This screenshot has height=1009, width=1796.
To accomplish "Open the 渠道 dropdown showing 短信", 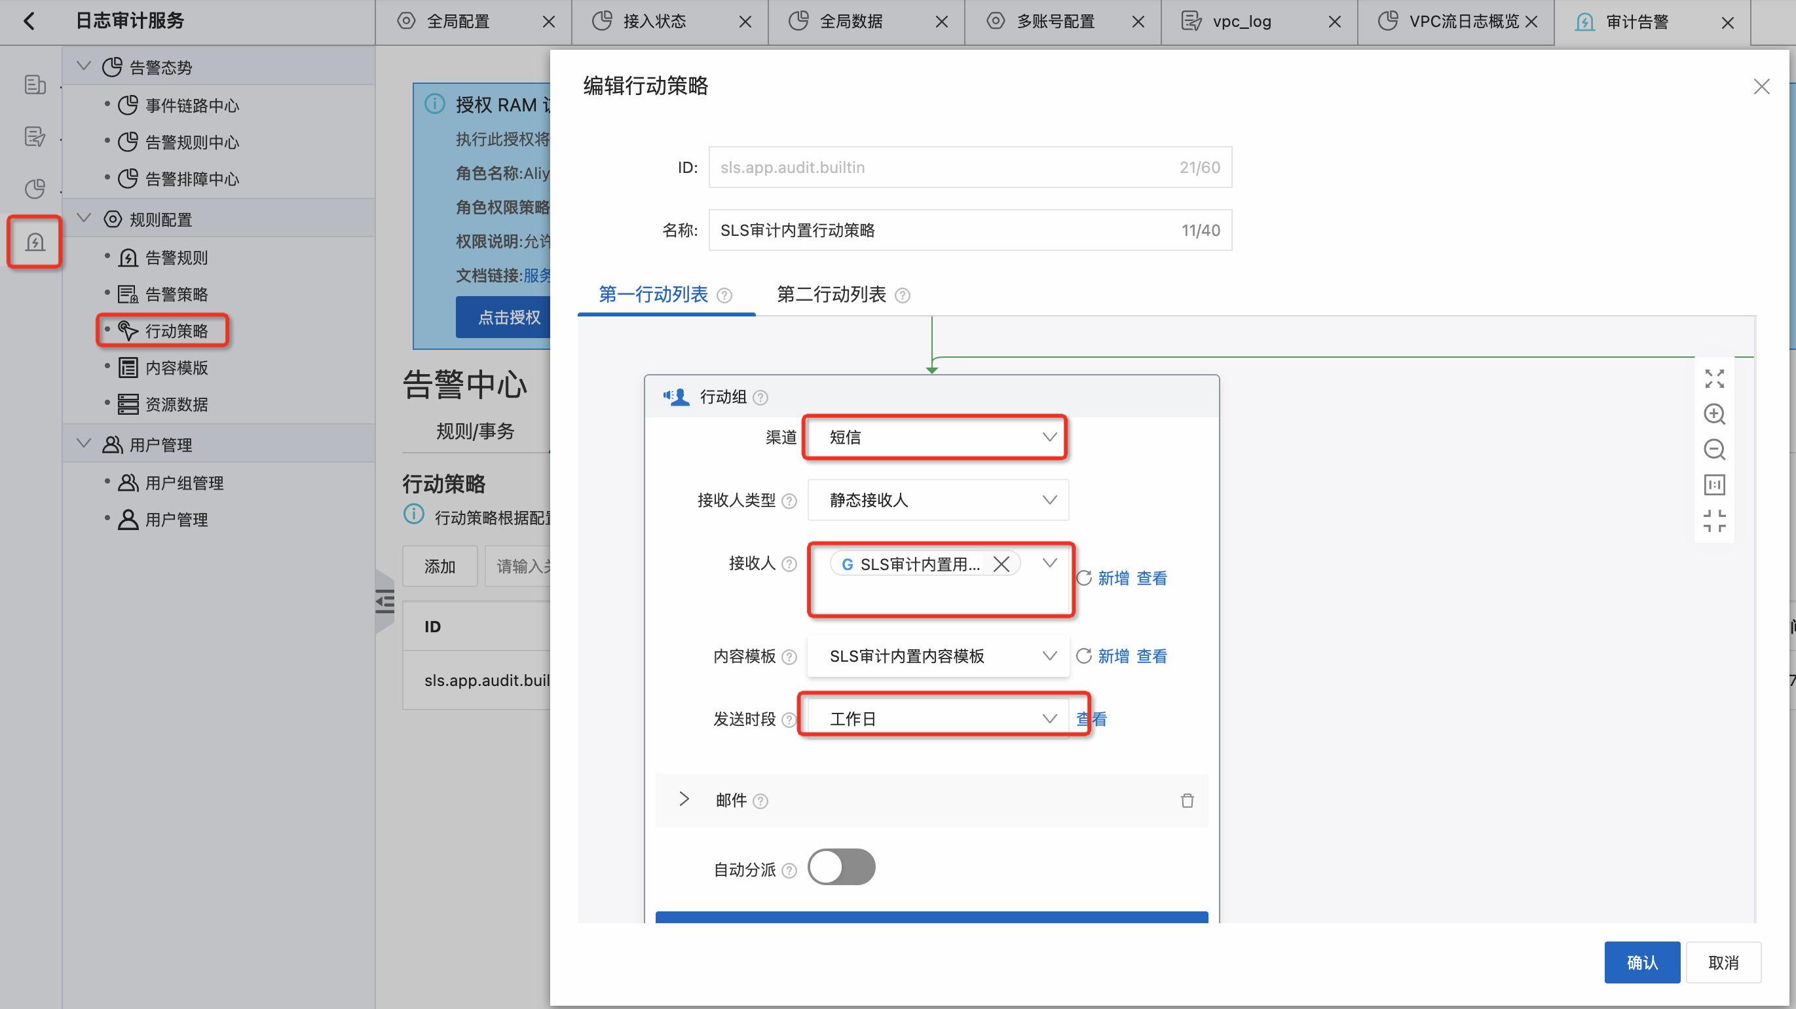I will pos(934,437).
